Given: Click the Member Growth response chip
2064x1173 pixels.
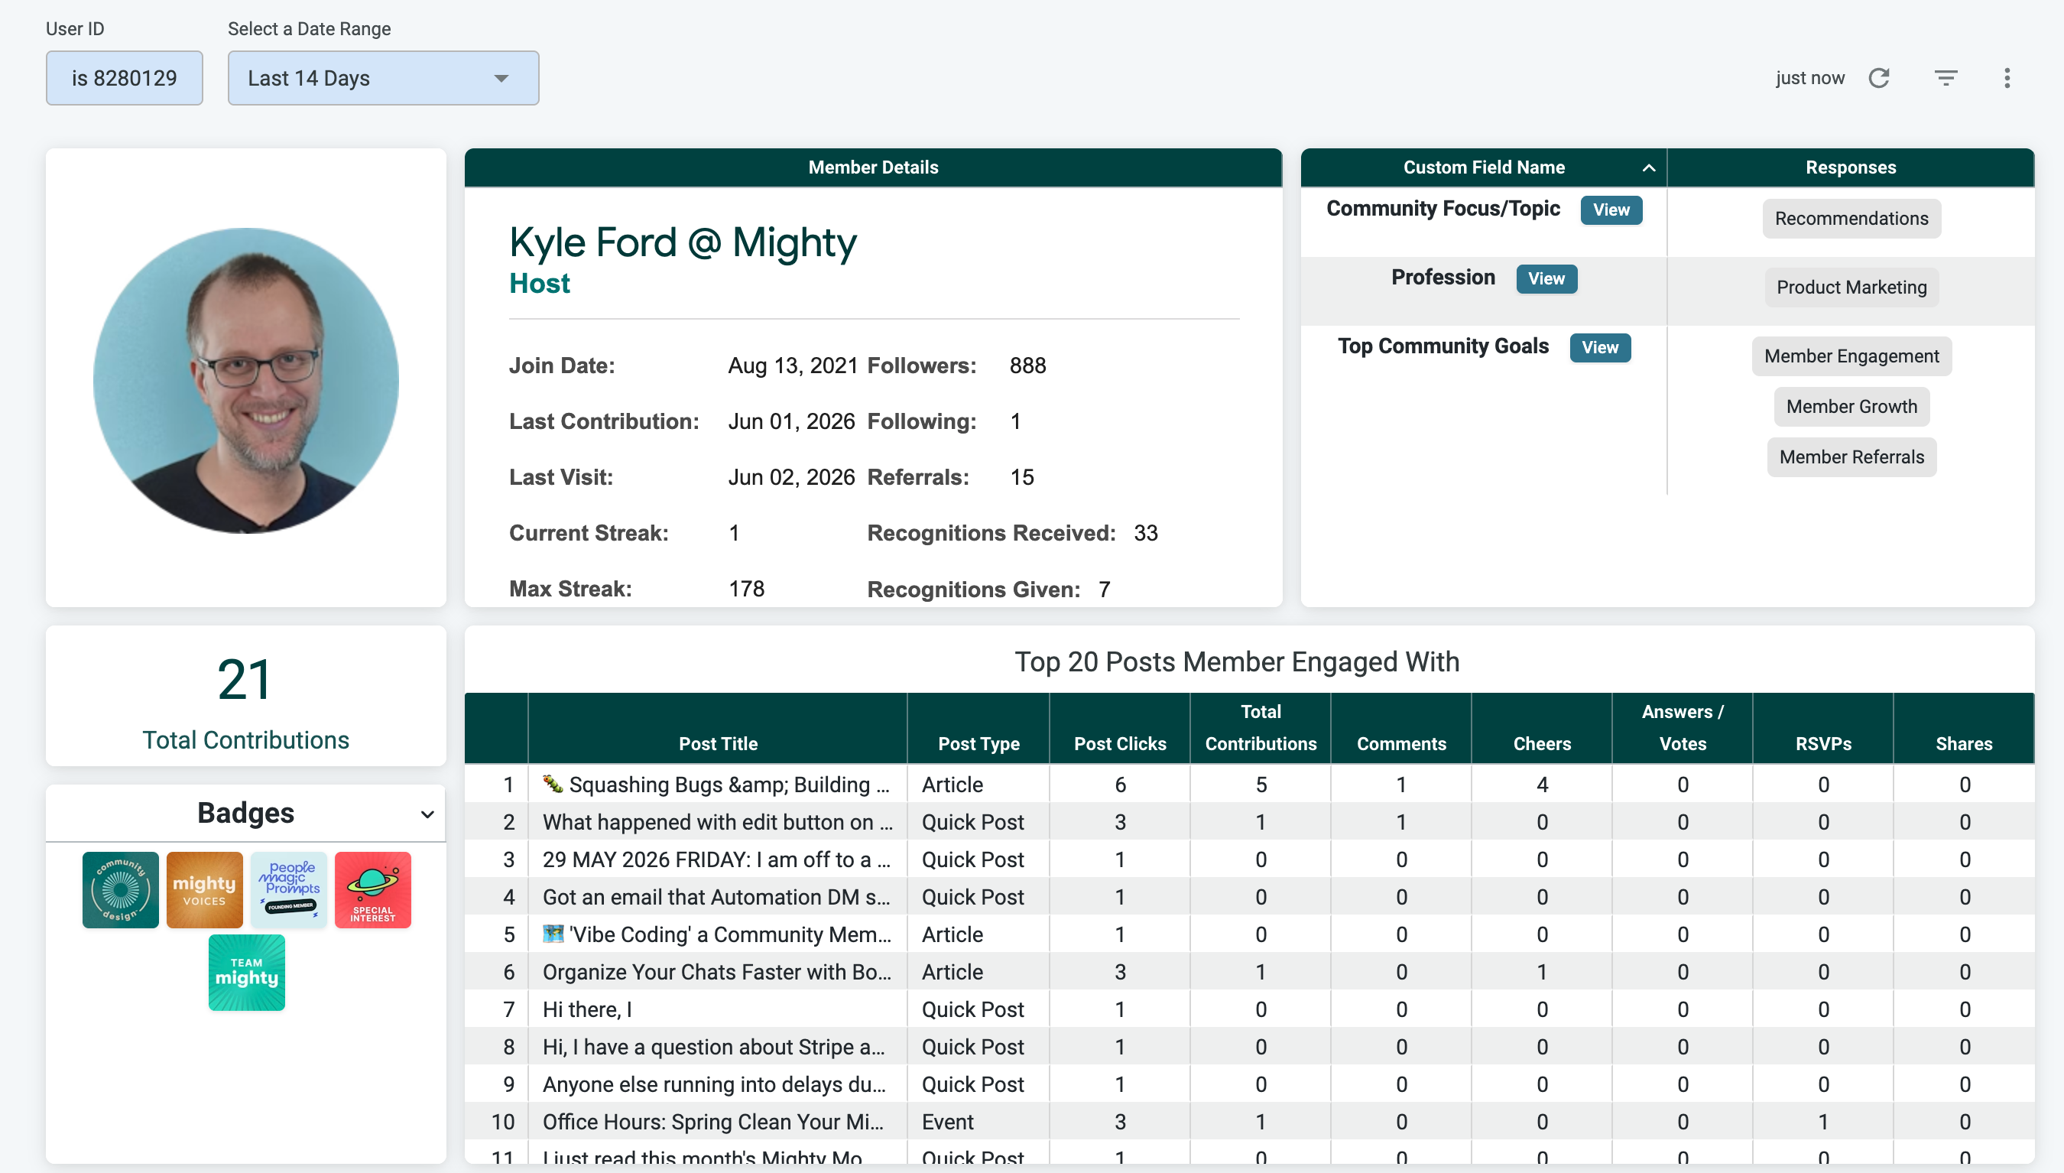Looking at the screenshot, I should (1851, 407).
